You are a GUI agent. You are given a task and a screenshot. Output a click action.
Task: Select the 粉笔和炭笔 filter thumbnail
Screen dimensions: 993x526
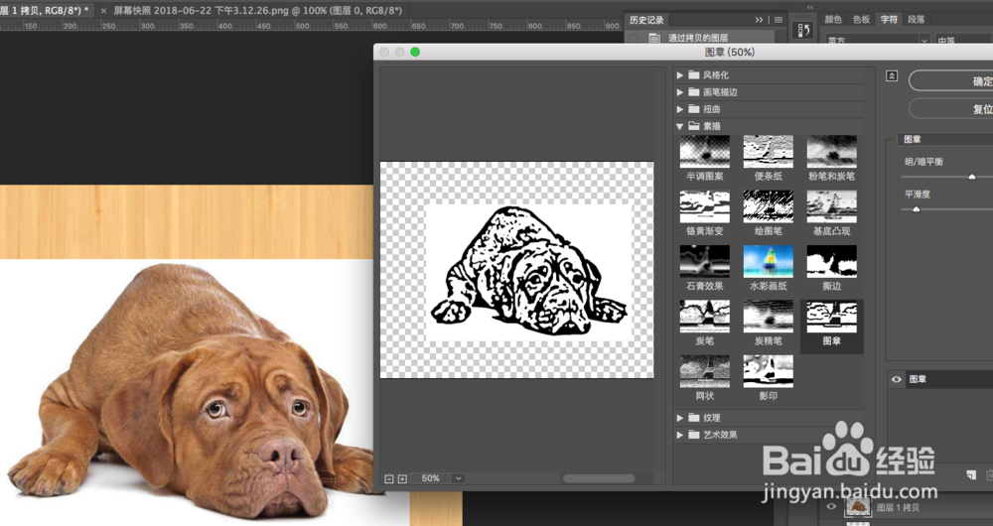pyautogui.click(x=831, y=151)
